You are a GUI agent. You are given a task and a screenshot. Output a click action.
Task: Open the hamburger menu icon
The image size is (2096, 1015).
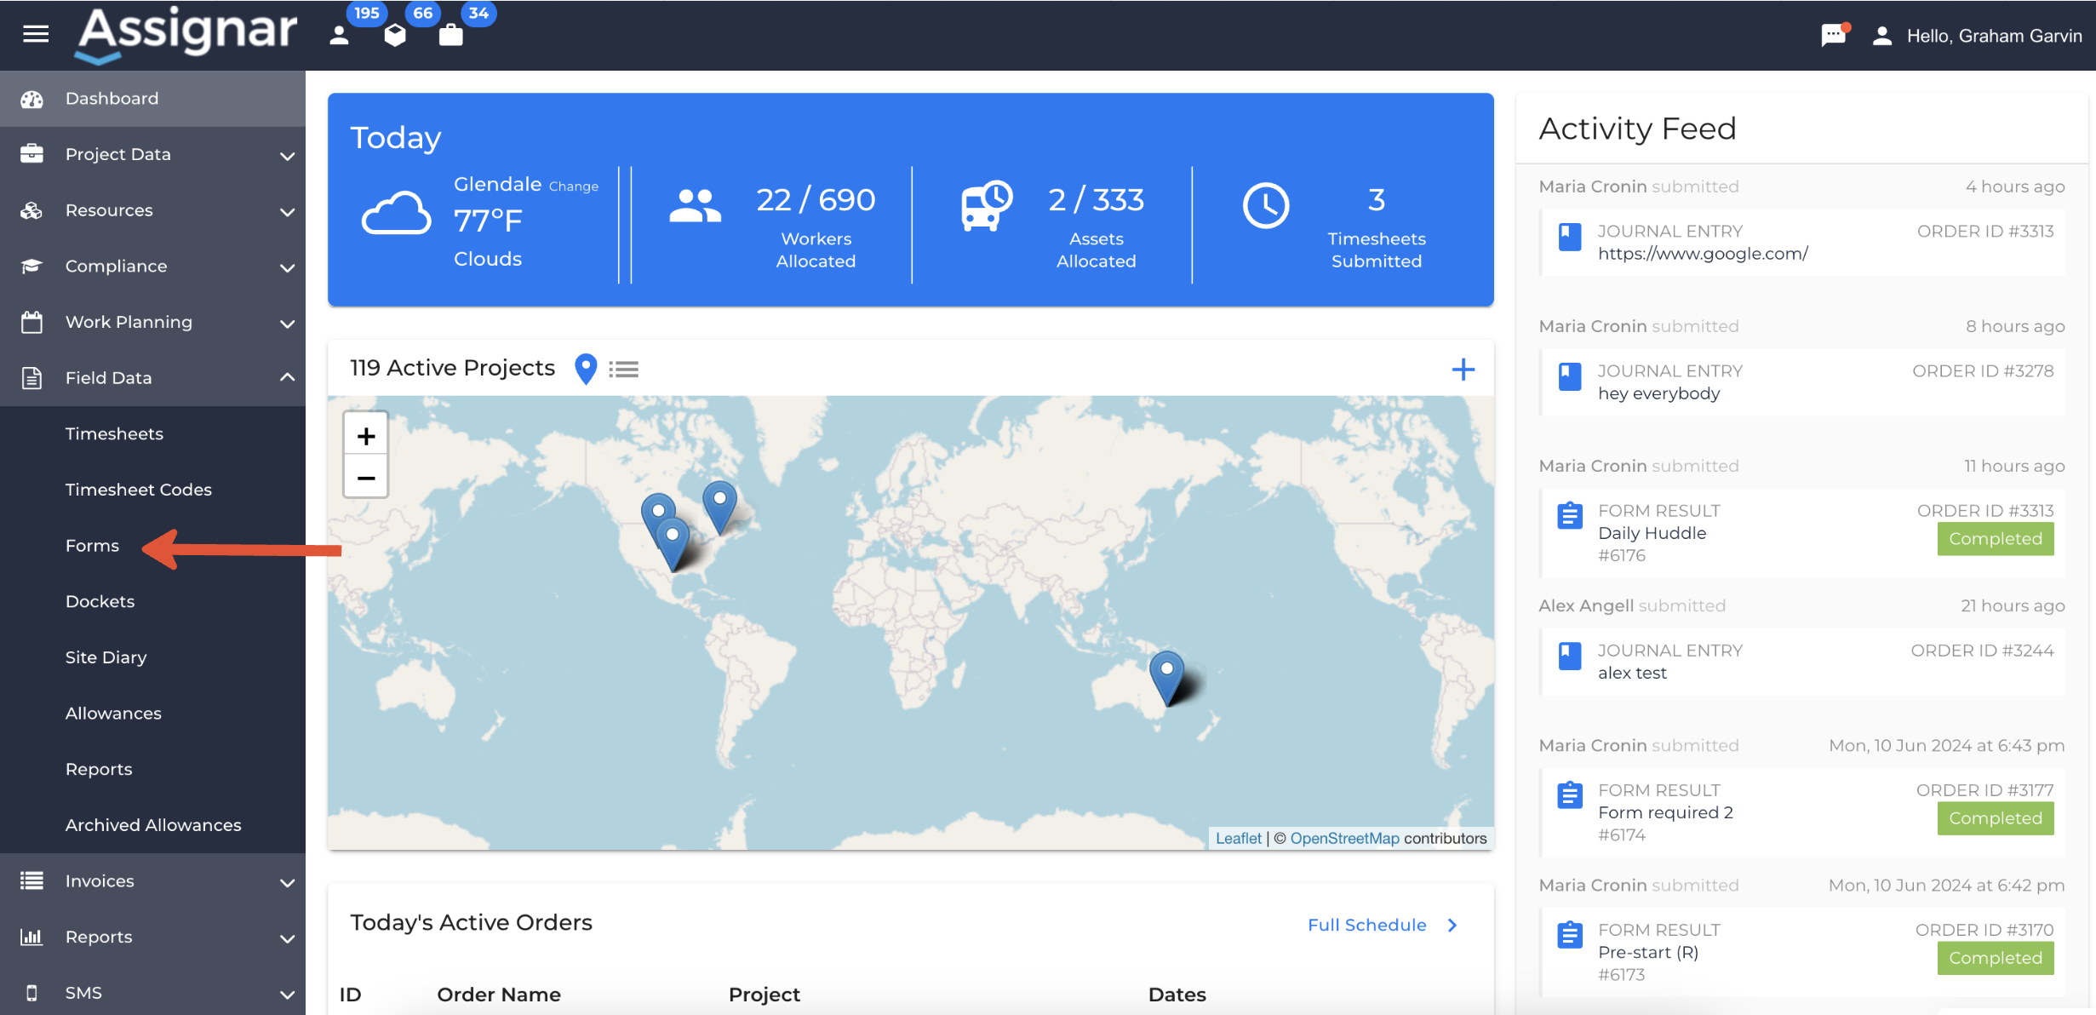[35, 34]
